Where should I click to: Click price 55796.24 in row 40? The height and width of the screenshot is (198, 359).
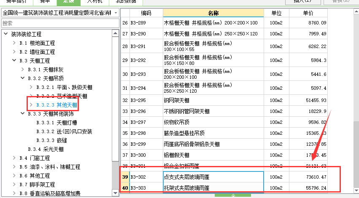(x=308, y=188)
